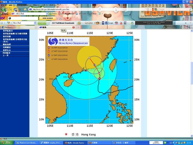Image resolution: width=193 pixels, height=145 pixels.
Task: Click the Yahoo toolbar search input field
Action: click(x=23, y=18)
